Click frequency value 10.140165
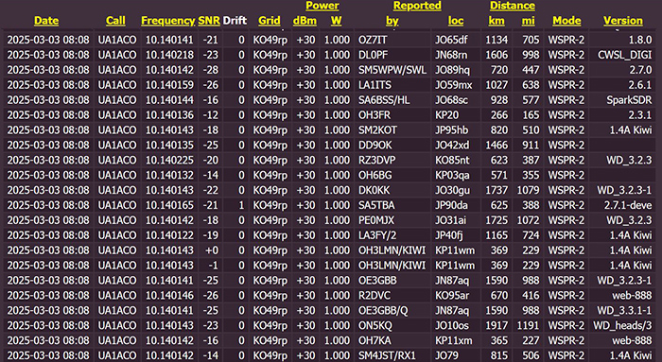Image resolution: width=662 pixels, height=362 pixels. tap(169, 205)
